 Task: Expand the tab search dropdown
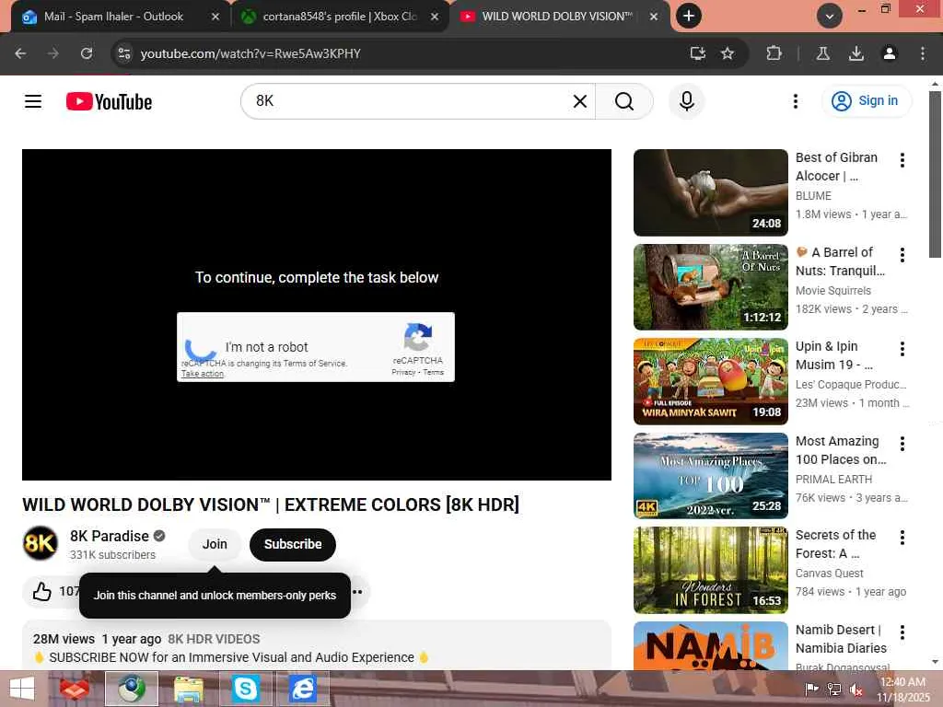tap(830, 17)
